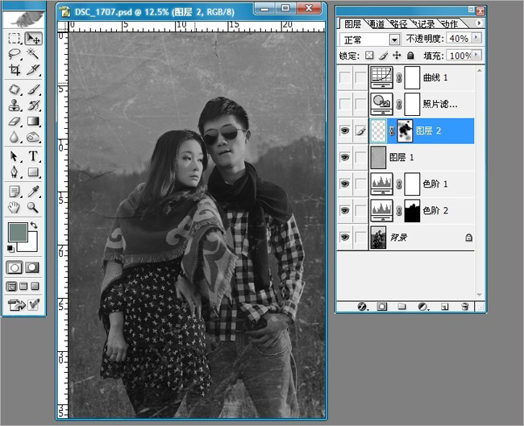Image resolution: width=524 pixels, height=426 pixels.
Task: Open fill slider arrow
Action: point(476,55)
